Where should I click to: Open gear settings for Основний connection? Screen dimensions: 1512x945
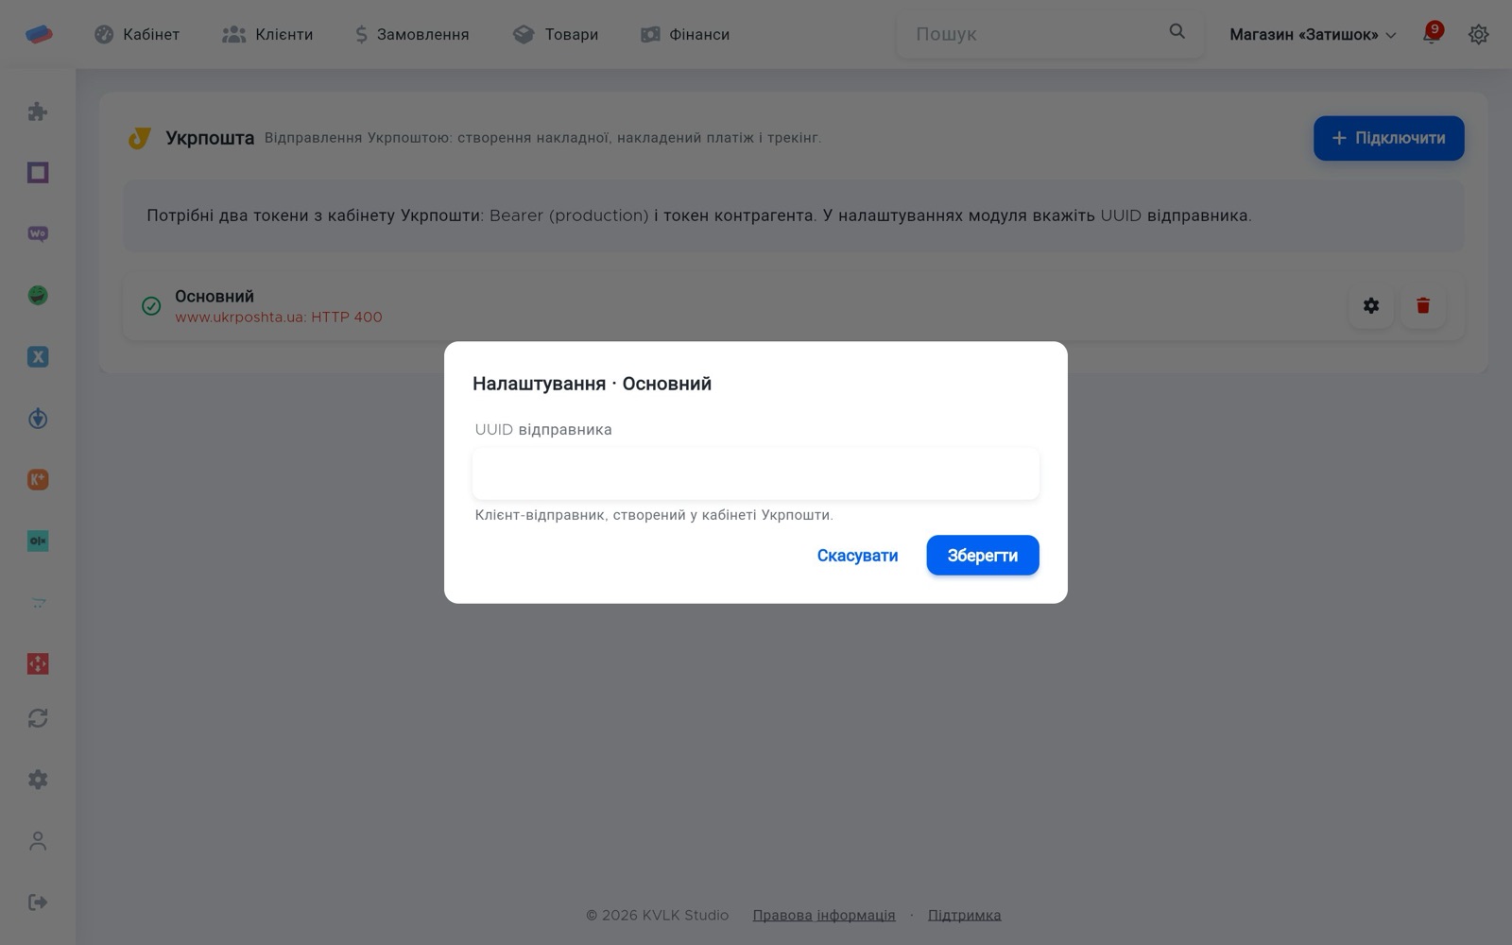(1371, 306)
